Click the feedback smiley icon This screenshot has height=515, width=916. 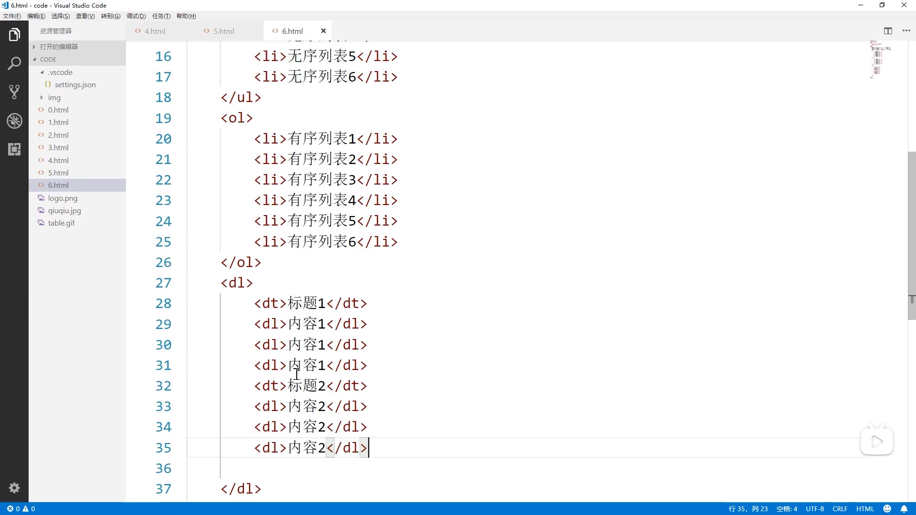click(x=887, y=509)
